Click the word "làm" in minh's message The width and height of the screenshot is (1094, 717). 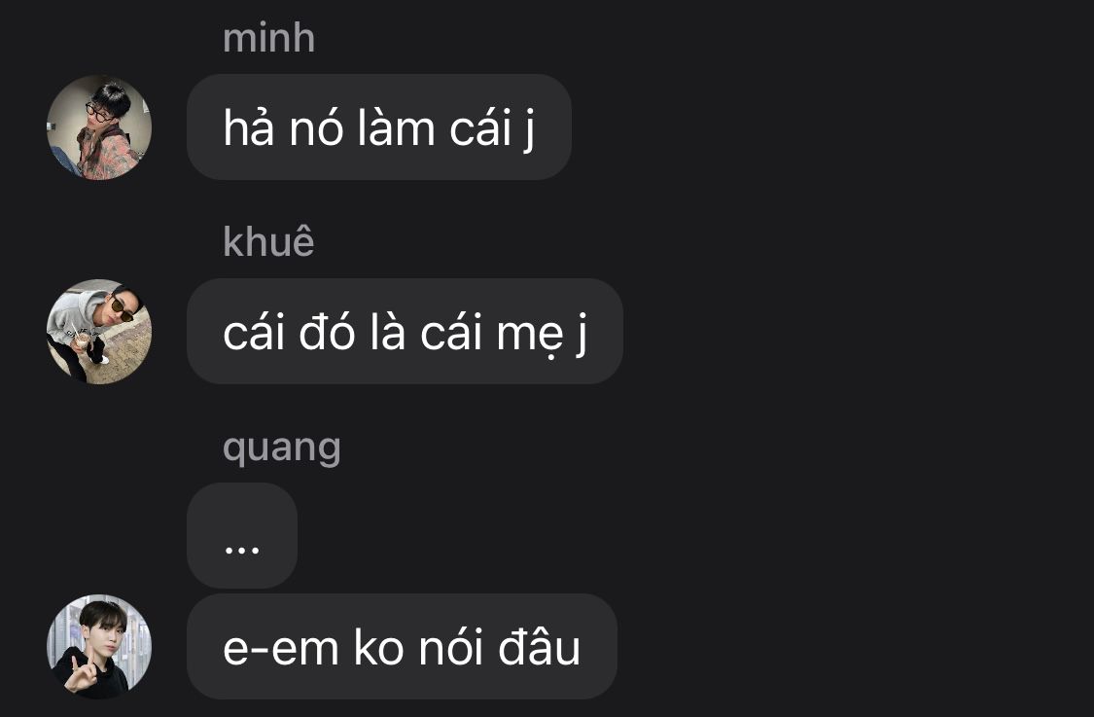397,127
